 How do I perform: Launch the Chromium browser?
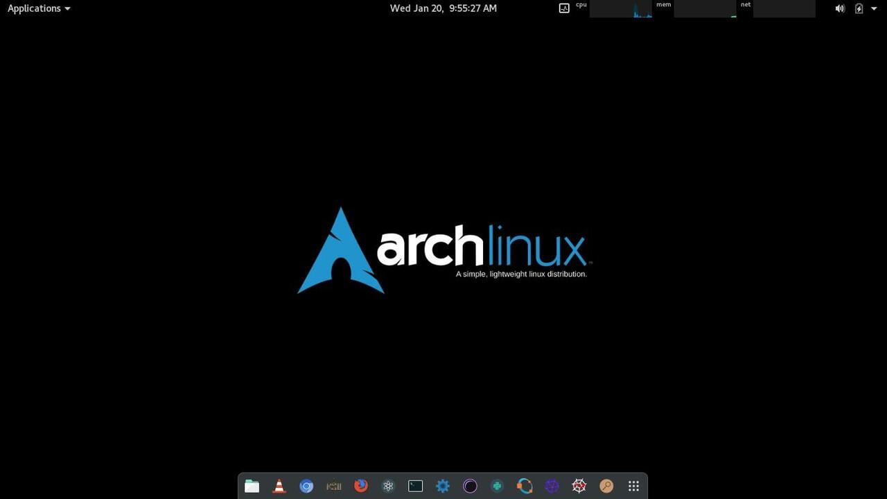pos(306,486)
